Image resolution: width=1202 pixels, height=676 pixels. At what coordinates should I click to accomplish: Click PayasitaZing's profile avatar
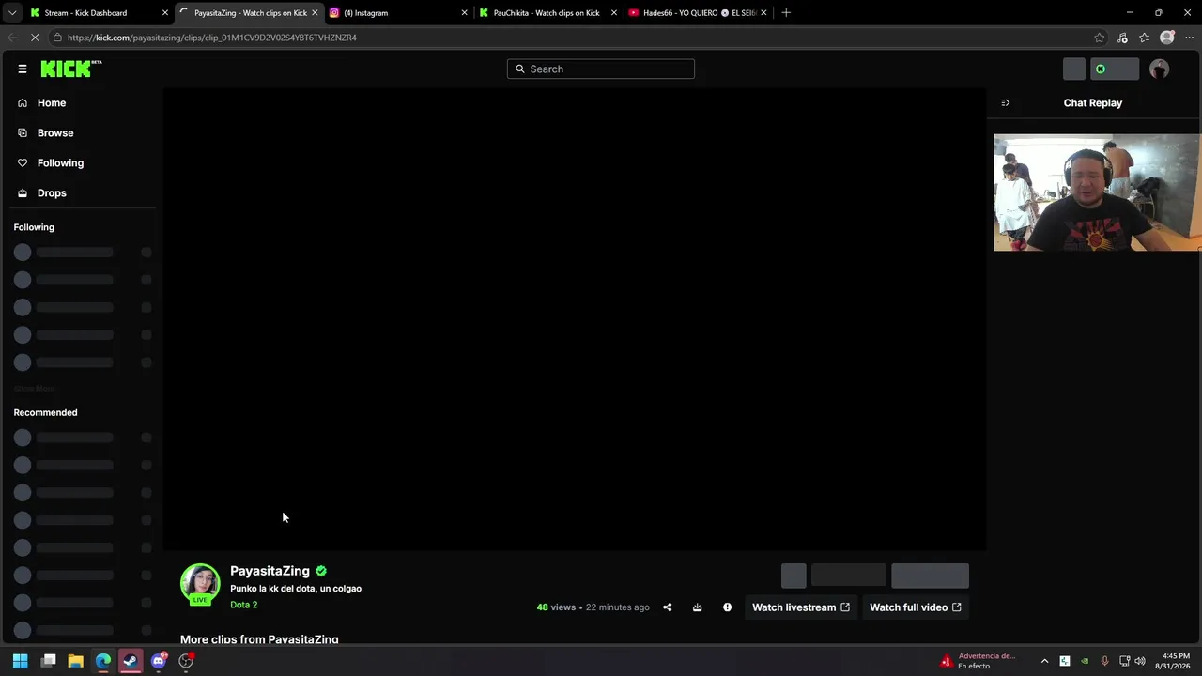click(x=200, y=583)
